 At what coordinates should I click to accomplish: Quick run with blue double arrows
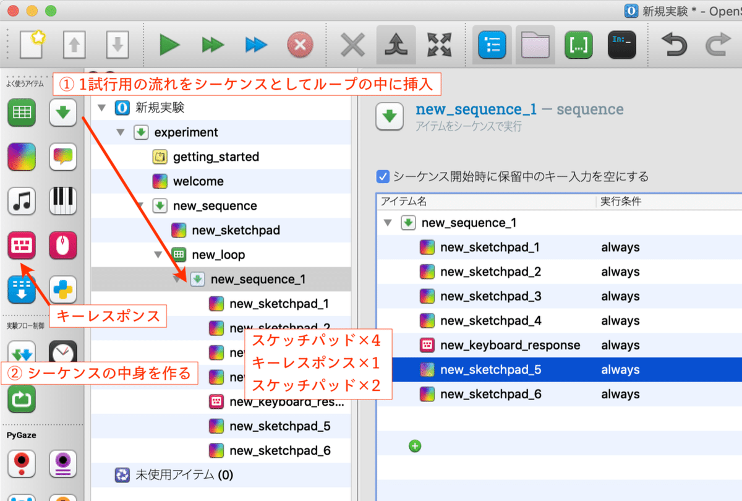(256, 45)
